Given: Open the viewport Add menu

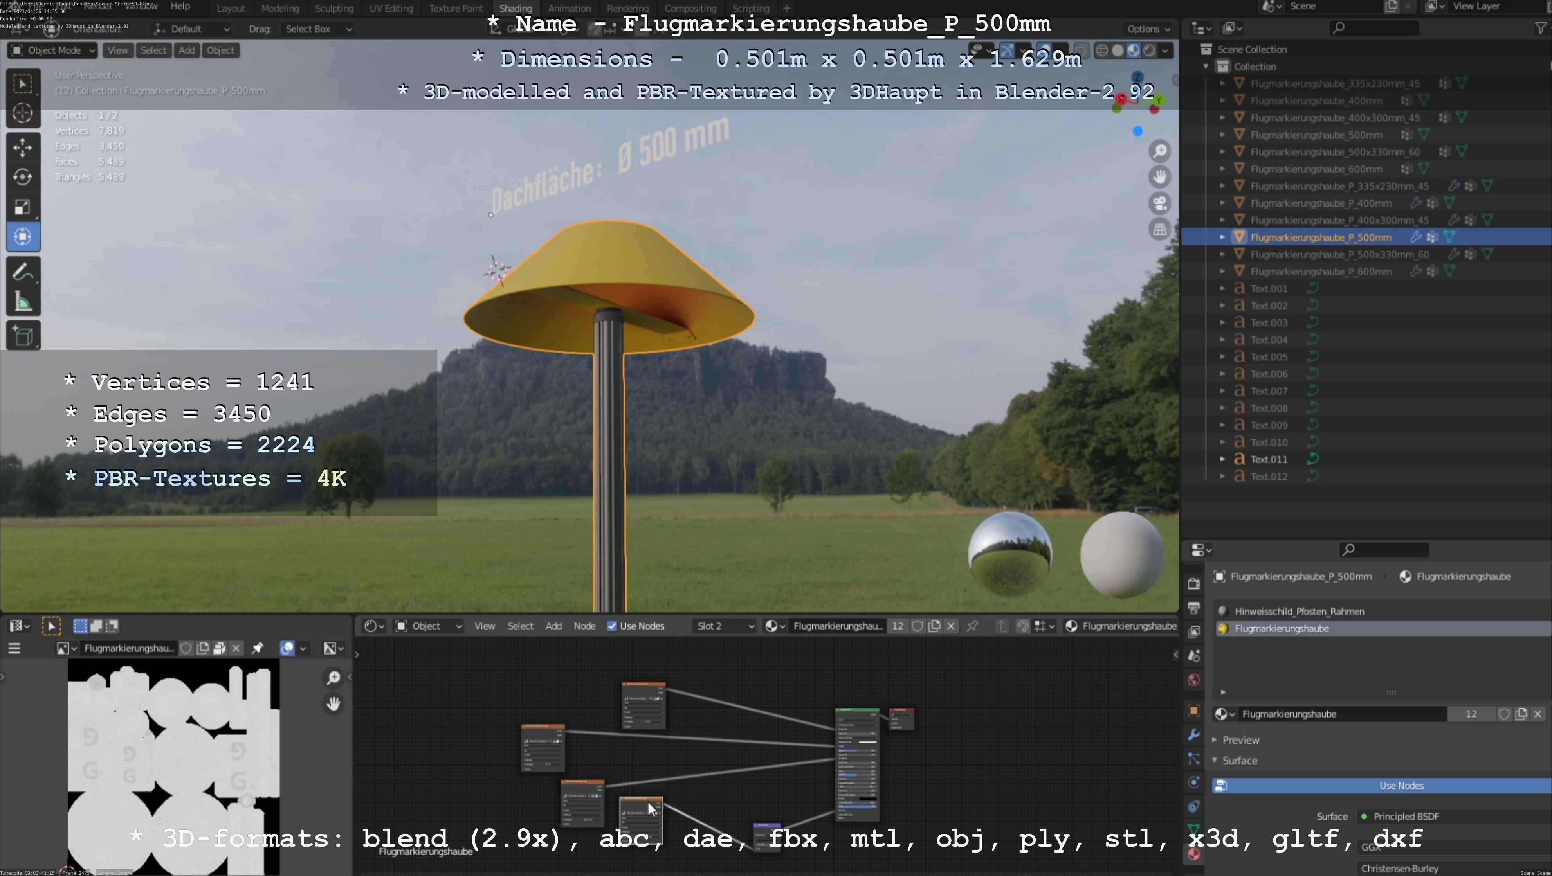Looking at the screenshot, I should click(187, 50).
